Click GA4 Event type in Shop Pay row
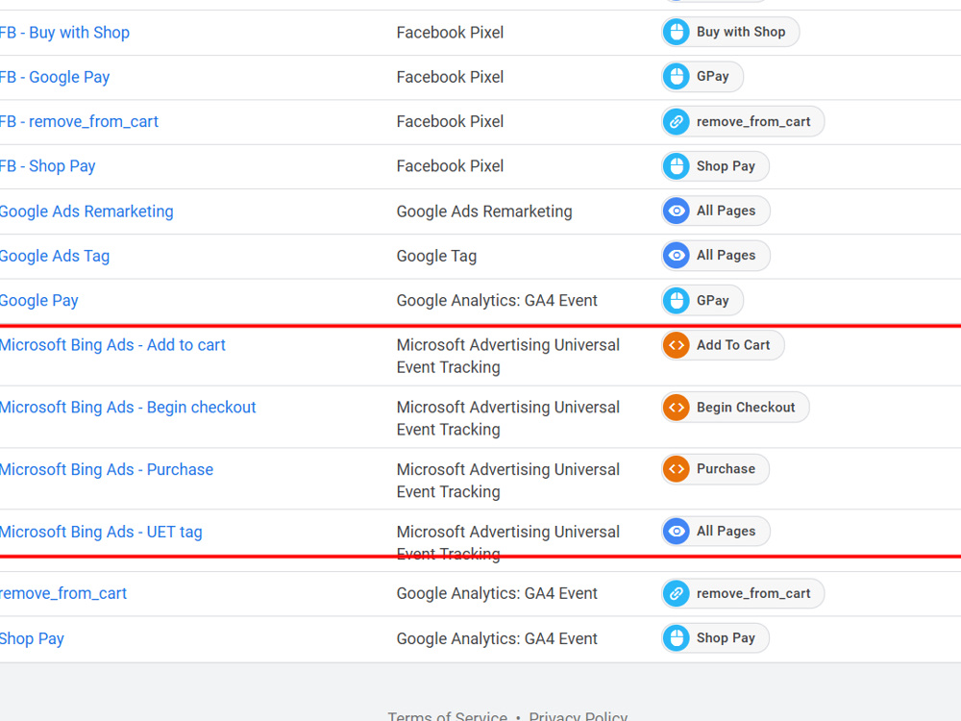961x721 pixels. [497, 639]
